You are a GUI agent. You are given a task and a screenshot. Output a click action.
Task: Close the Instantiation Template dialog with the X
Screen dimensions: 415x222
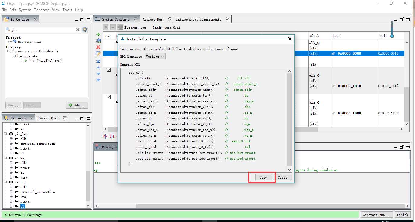pyautogui.click(x=290, y=39)
